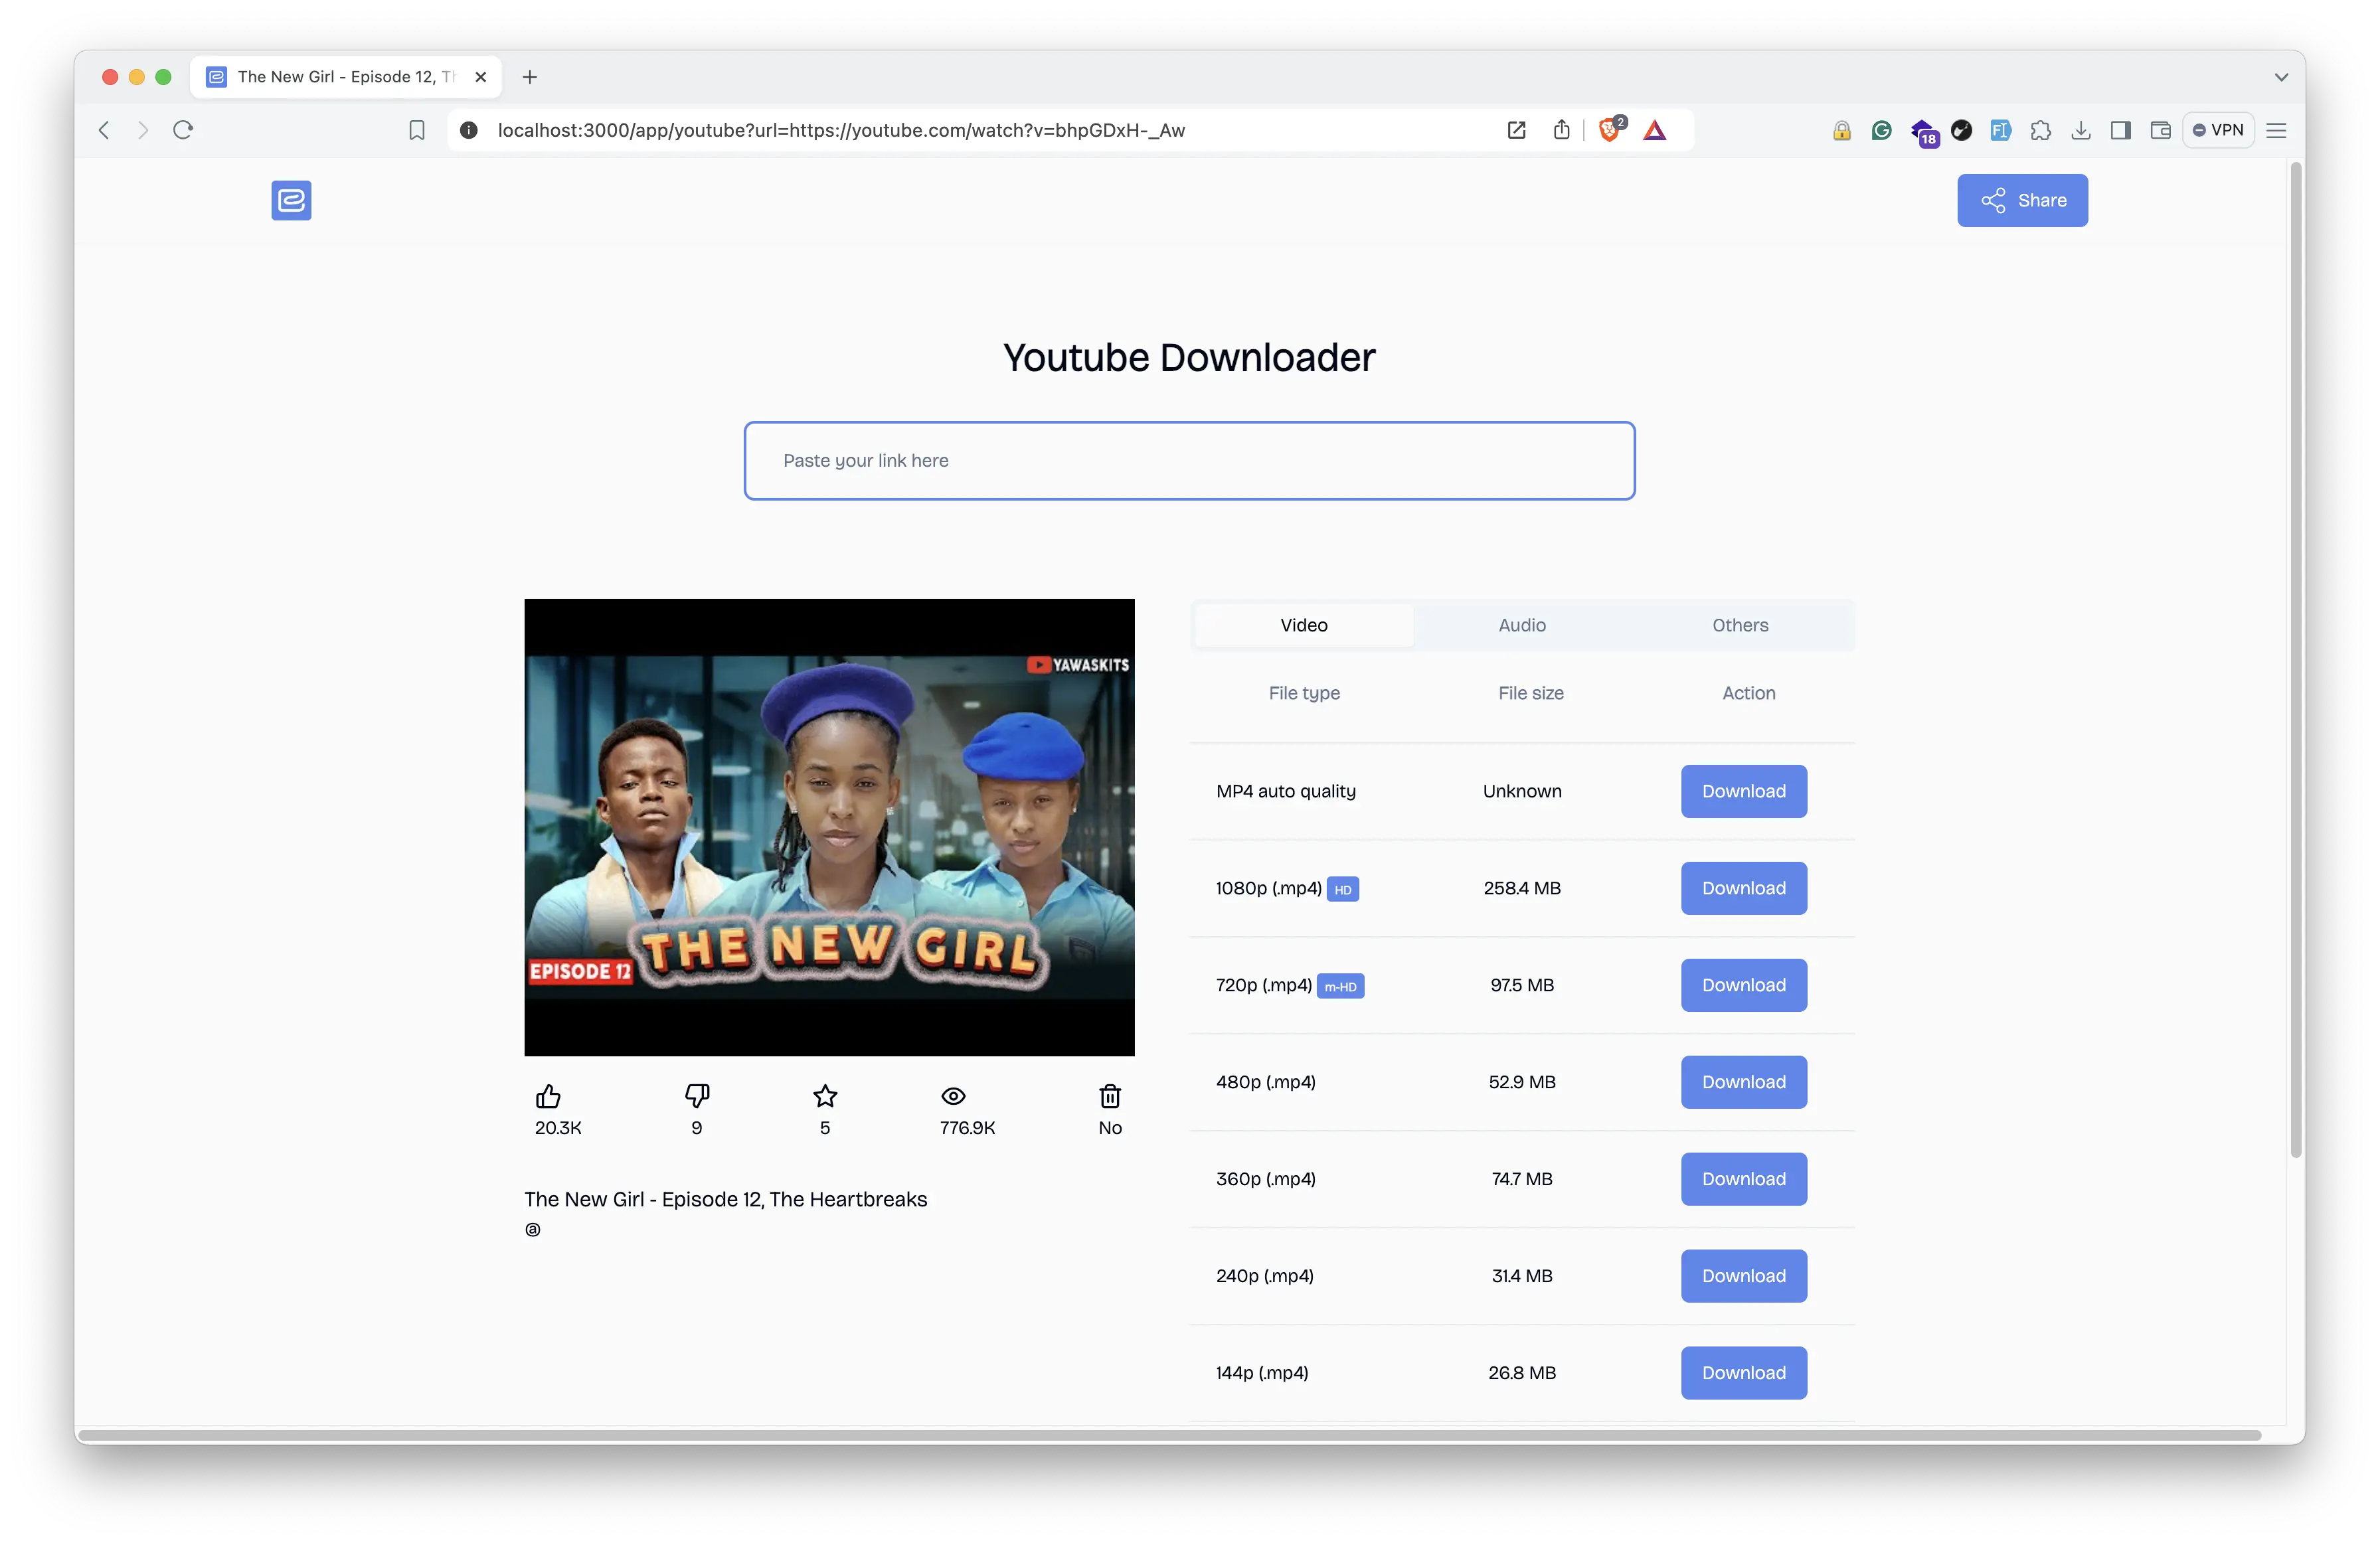Click the Youtube Downloader heading
Viewport: 2380px width, 1543px height.
click(1189, 357)
